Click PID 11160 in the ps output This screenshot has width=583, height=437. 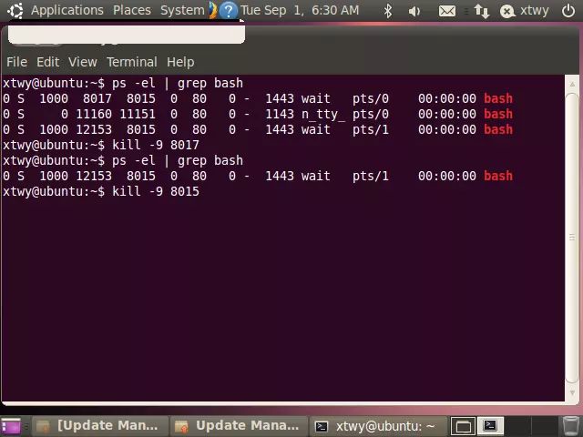pos(94,114)
